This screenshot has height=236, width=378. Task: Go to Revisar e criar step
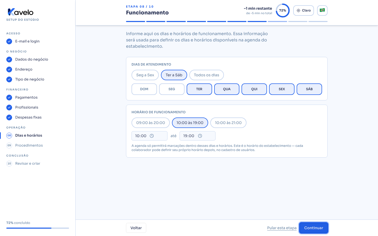pyautogui.click(x=28, y=164)
